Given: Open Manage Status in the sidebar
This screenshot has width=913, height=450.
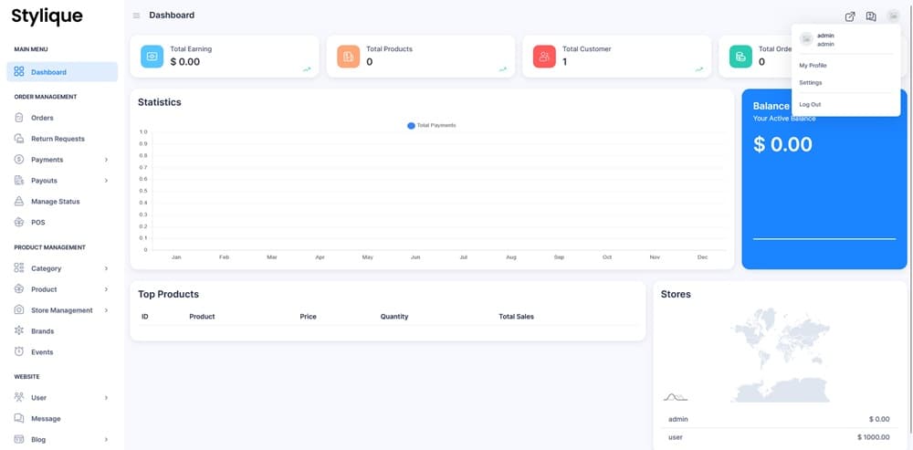Looking at the screenshot, I should pyautogui.click(x=55, y=201).
